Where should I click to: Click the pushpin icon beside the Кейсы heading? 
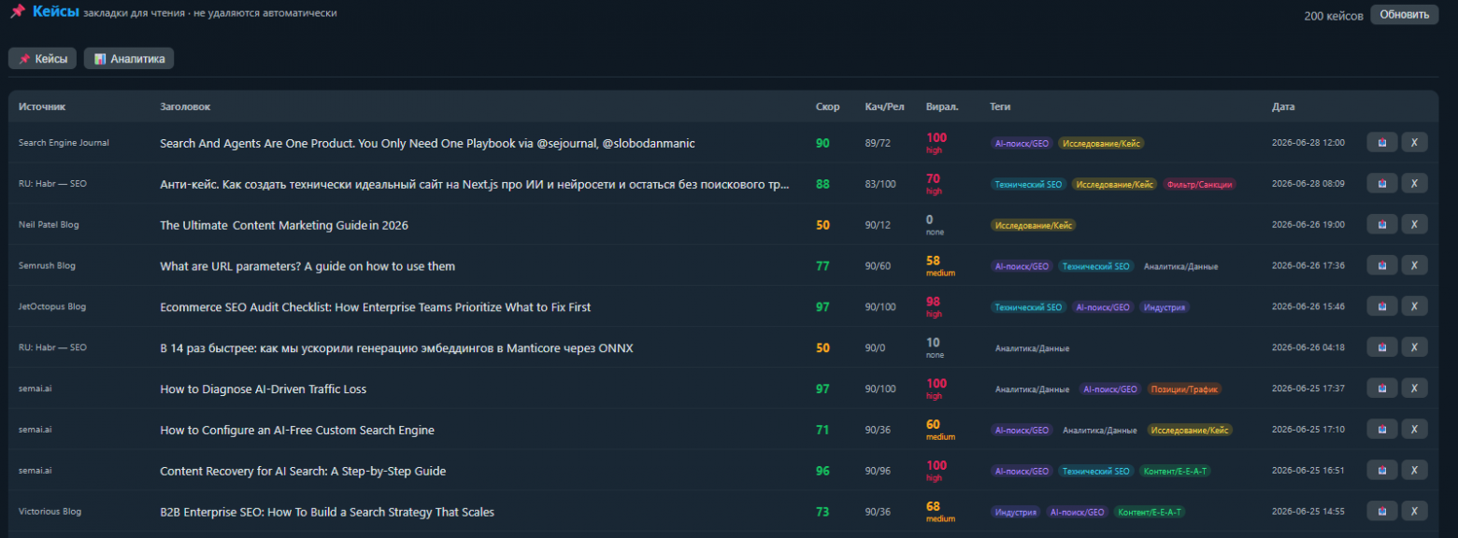(17, 12)
